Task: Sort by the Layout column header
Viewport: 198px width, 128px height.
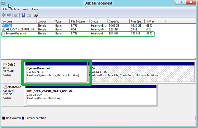Action: [x=45, y=21]
